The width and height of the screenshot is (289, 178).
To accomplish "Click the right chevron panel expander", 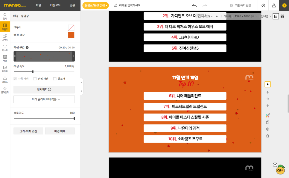I will click(x=82, y=91).
